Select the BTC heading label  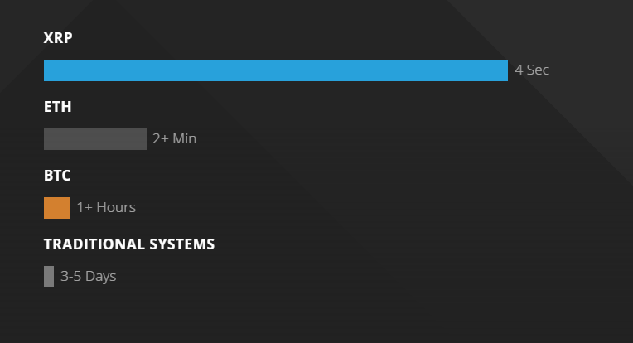[57, 176]
